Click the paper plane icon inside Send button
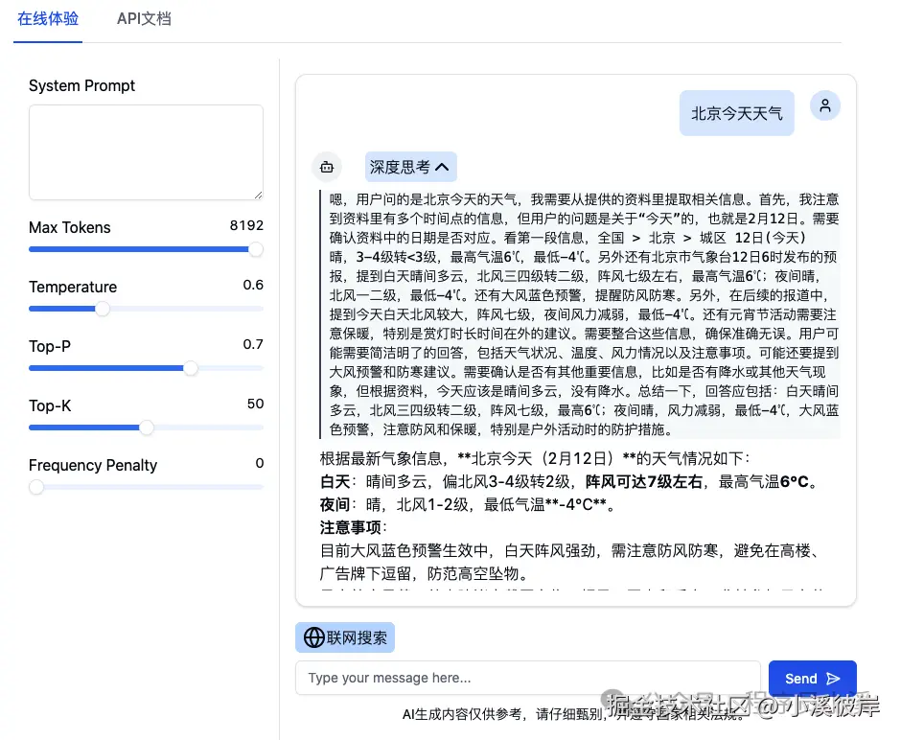Image resolution: width=901 pixels, height=740 pixels. click(833, 678)
